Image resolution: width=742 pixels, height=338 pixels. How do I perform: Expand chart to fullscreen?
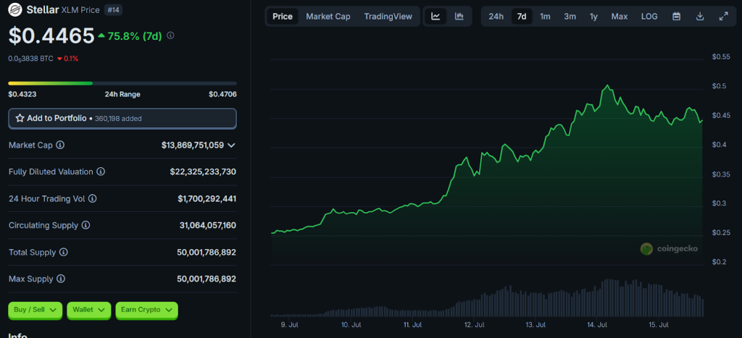pyautogui.click(x=724, y=17)
